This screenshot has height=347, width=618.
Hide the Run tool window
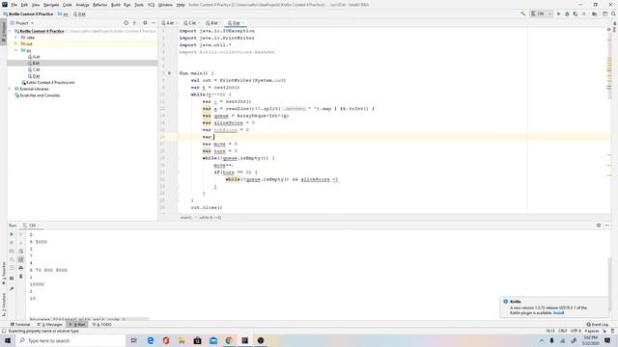pyautogui.click(x=607, y=225)
